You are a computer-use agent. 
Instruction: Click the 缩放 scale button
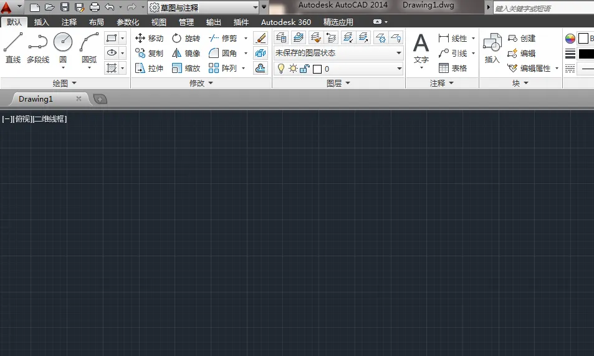coord(186,68)
